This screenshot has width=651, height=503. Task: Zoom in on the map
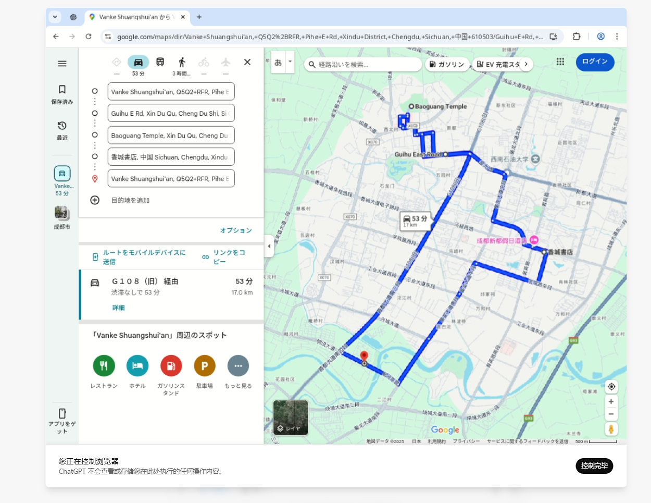611,402
